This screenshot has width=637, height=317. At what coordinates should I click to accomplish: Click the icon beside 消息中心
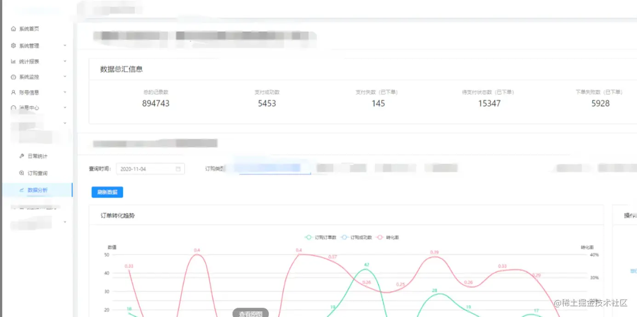pos(13,108)
